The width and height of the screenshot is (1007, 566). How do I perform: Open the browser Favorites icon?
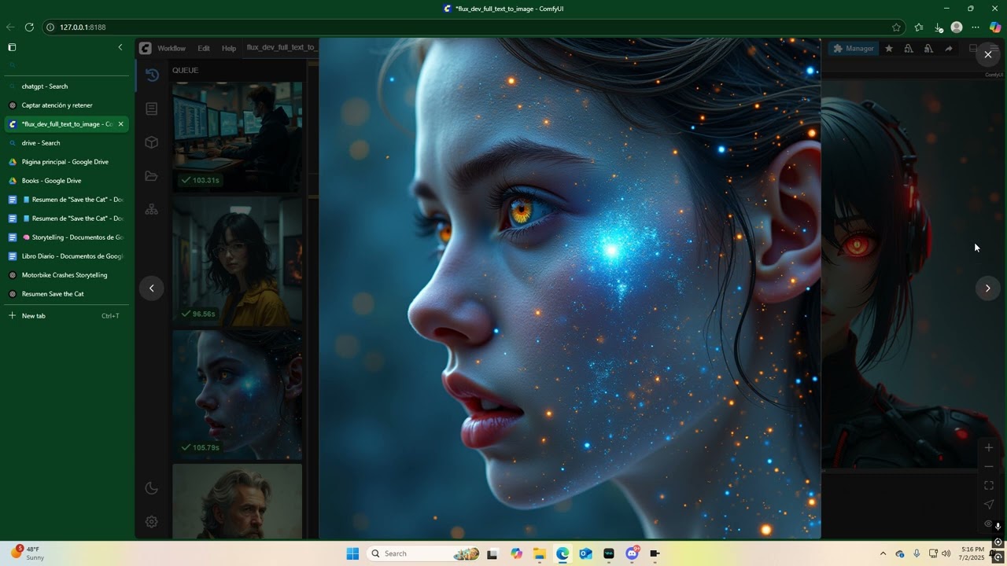[918, 28]
